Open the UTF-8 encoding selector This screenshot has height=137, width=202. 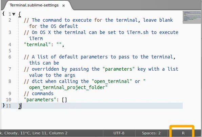(x=119, y=133)
